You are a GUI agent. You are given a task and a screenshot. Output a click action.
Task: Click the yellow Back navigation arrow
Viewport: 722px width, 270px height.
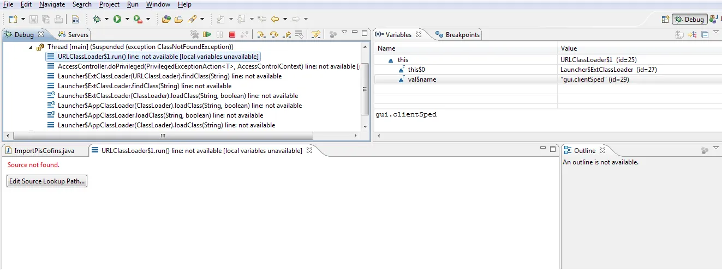(275, 19)
